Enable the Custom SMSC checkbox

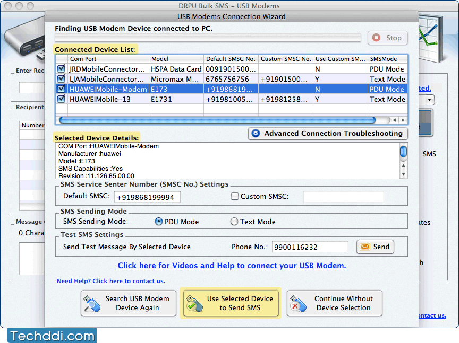(x=234, y=196)
